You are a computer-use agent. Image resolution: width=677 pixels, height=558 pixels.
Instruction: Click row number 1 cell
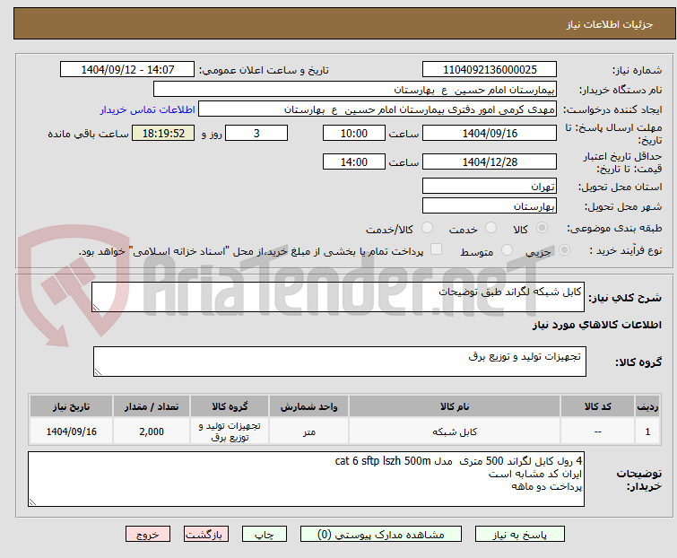pyautogui.click(x=647, y=431)
